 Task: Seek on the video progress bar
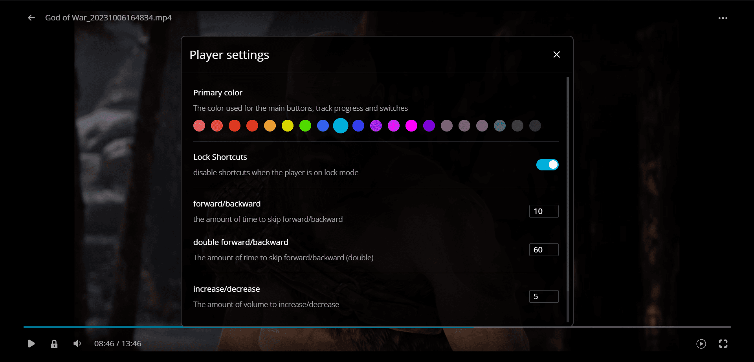point(377,327)
